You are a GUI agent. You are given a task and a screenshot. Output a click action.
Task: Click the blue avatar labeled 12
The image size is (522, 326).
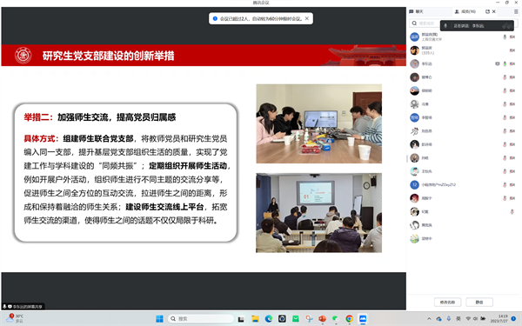pos(414,184)
